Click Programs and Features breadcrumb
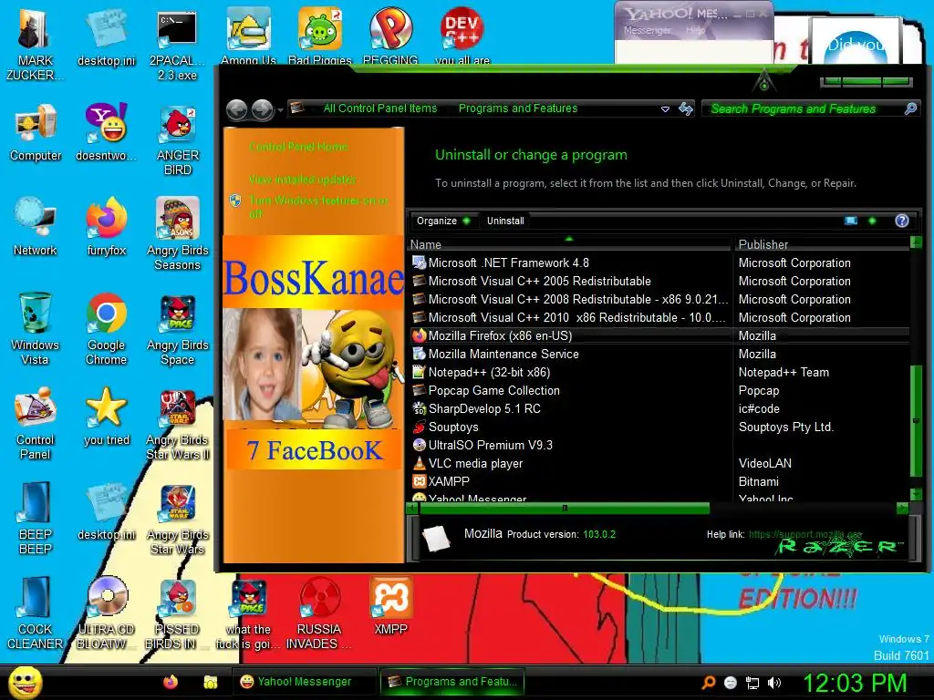Viewport: 934px width, 700px height. (518, 108)
